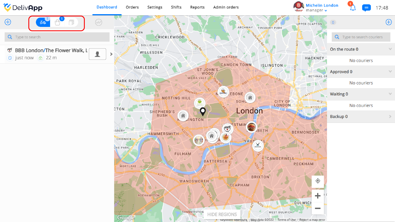Viewport: 395px width, 222px height.
Task: Click the HIDE REGIONS button
Action: coord(222,214)
